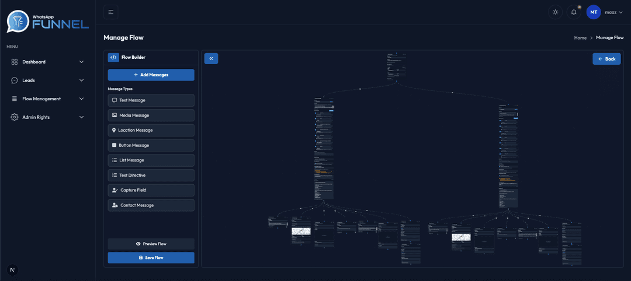Select Button Message type
Image resolution: width=631 pixels, height=281 pixels.
151,145
